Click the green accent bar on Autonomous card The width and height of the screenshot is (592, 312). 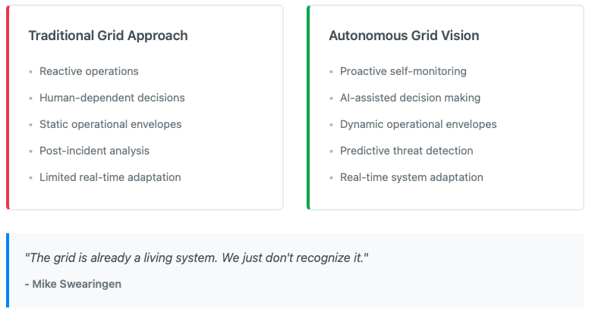tap(308, 108)
